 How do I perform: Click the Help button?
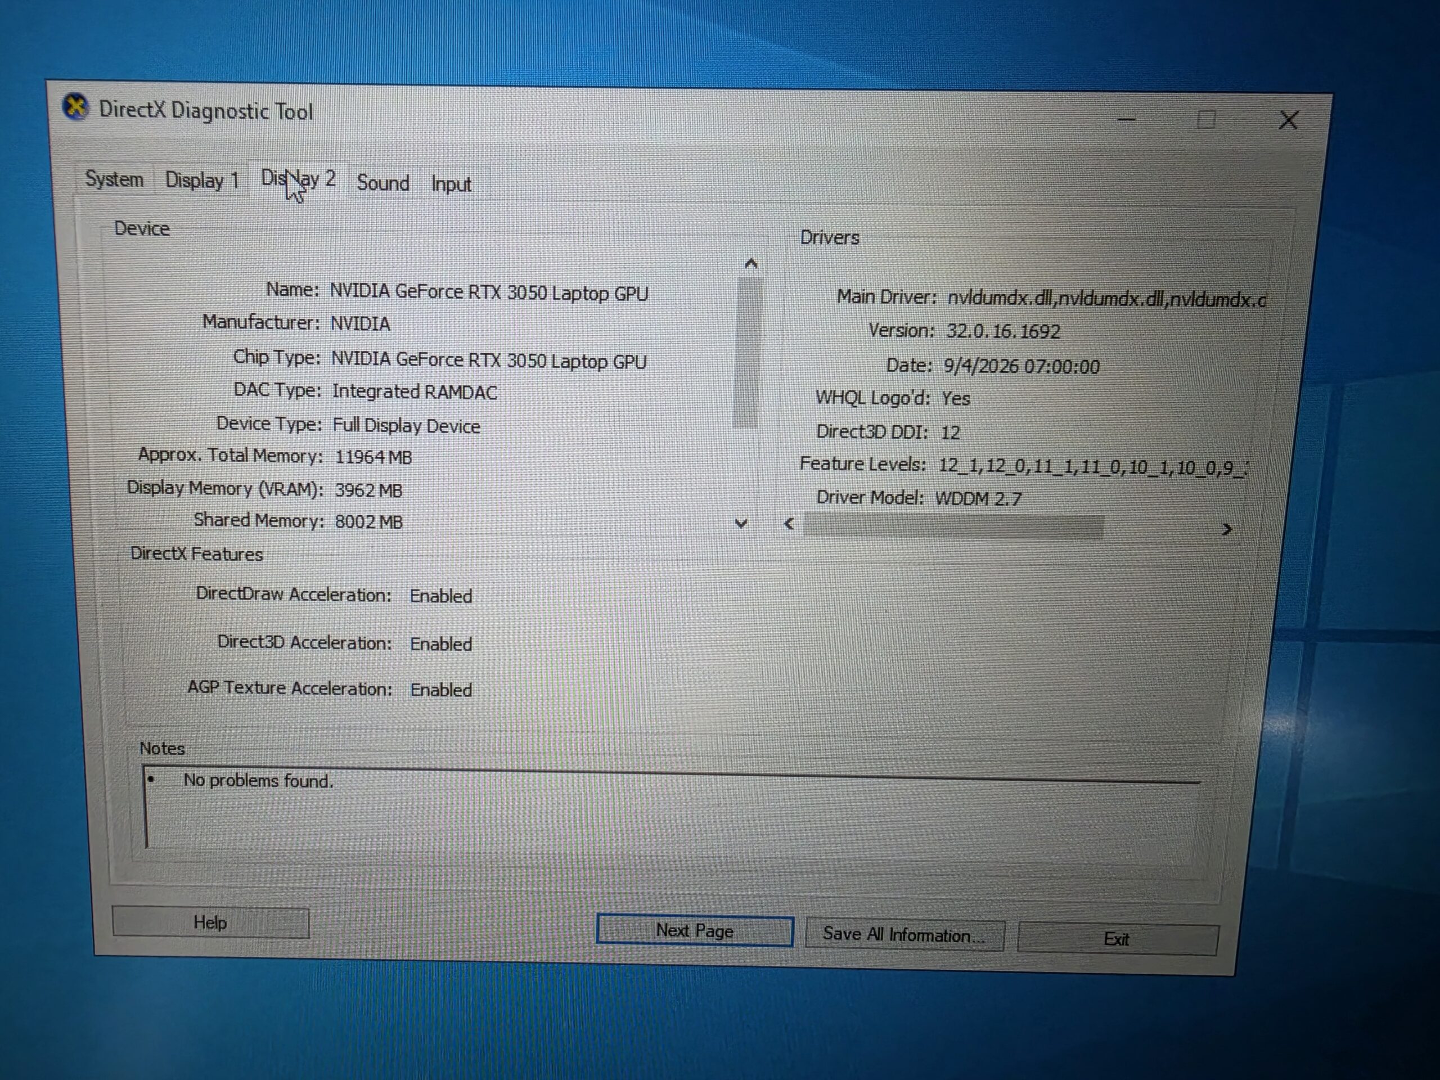point(210,922)
